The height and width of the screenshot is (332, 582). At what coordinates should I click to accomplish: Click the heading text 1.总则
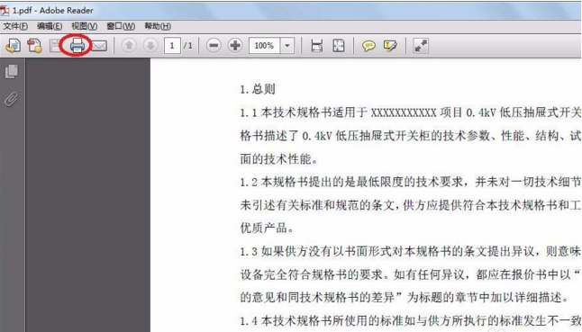[258, 89]
